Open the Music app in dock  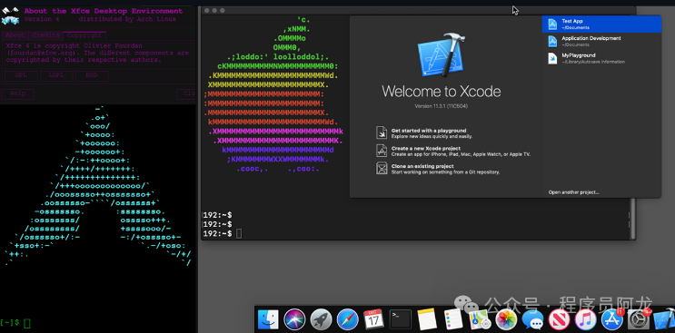click(585, 320)
